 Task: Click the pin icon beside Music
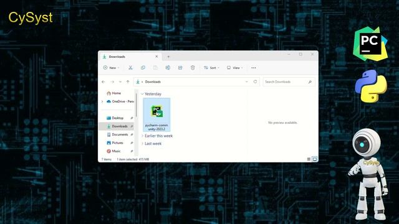tap(132, 151)
